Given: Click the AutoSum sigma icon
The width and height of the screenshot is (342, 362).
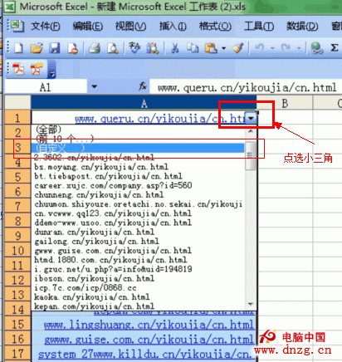Looking at the screenshot, I should [335, 48].
